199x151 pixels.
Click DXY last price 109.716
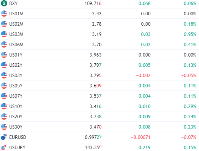coord(93,3)
